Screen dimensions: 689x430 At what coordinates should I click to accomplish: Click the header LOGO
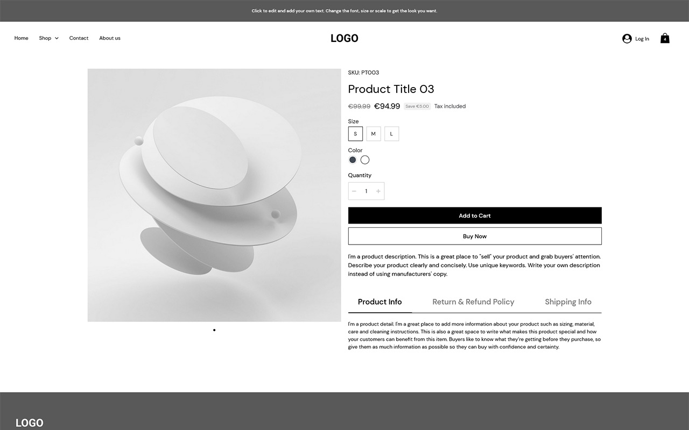click(344, 38)
